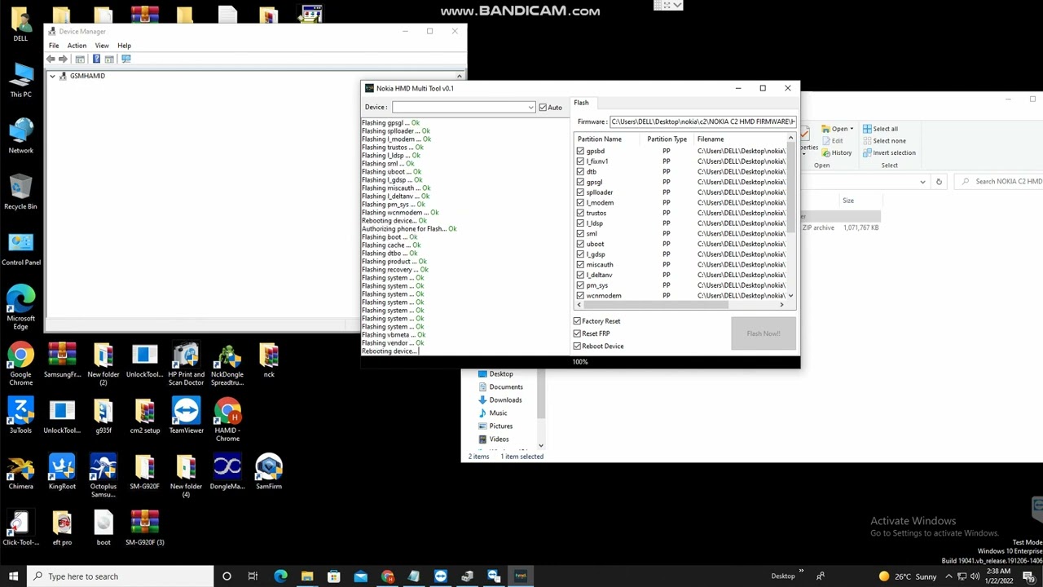Click the Flash Now! button
Viewport: 1043px width, 587px height.
click(764, 333)
